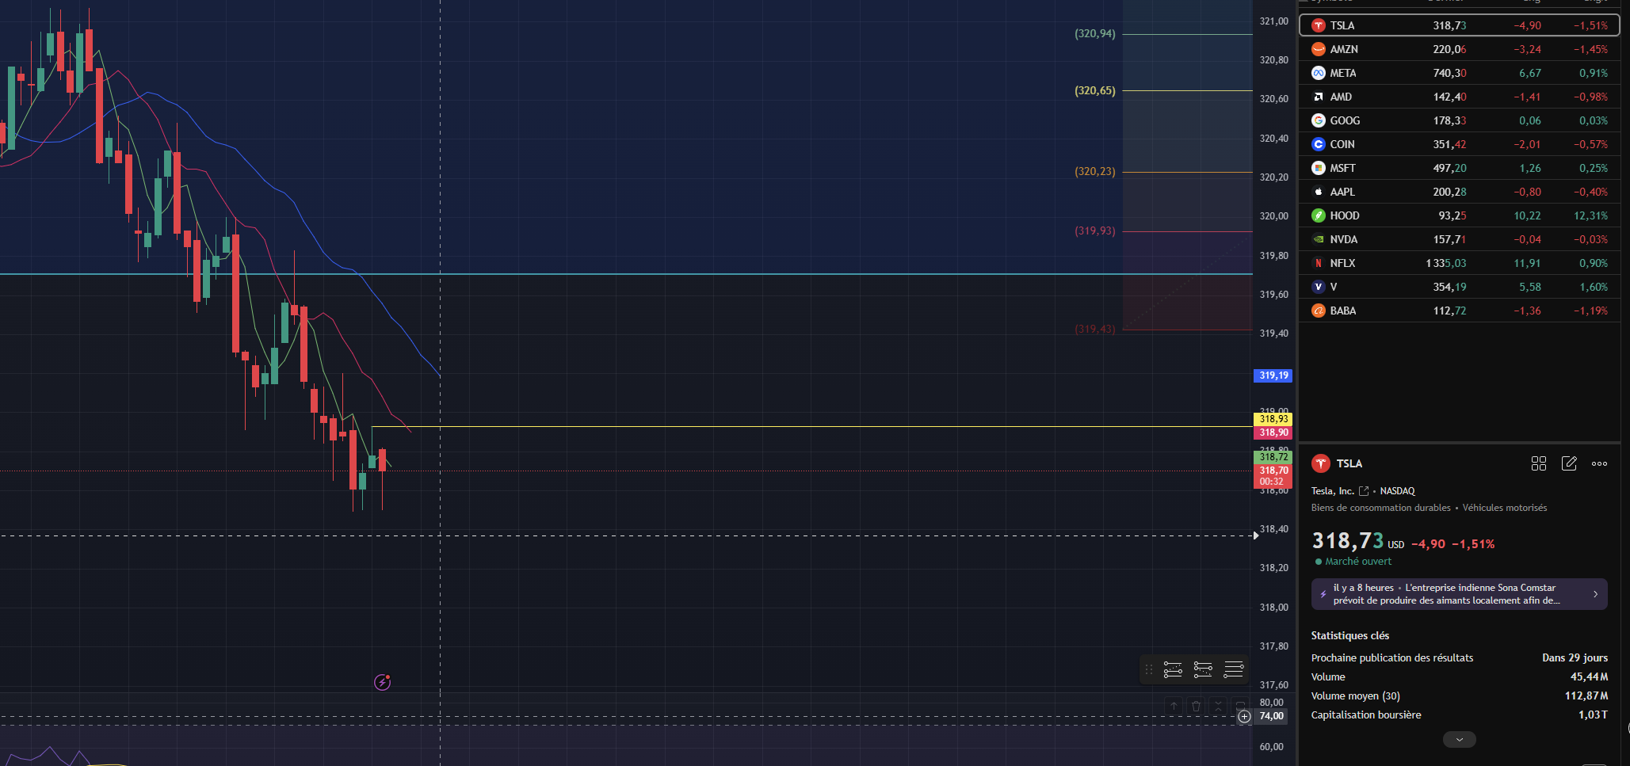Click the 'Statistiques clés' section heading
Viewport: 1630px width, 766px height.
(x=1349, y=636)
